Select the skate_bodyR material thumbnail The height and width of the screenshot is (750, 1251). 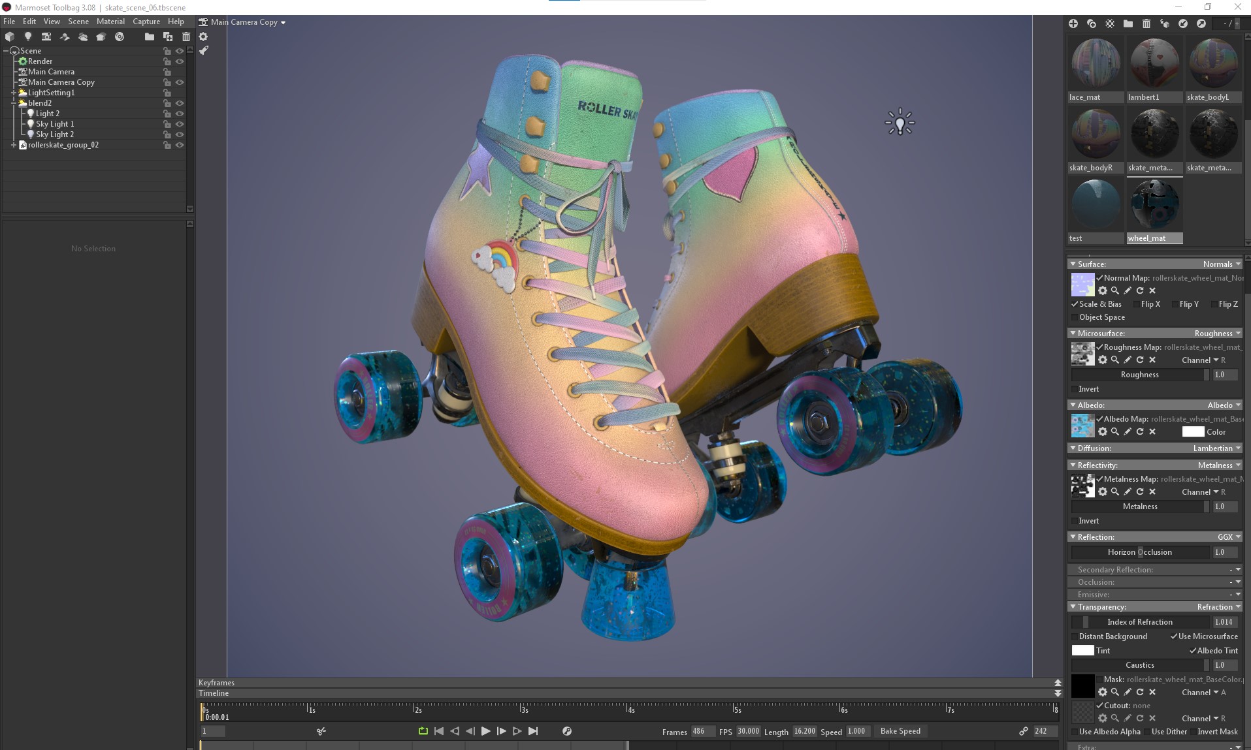click(x=1096, y=134)
